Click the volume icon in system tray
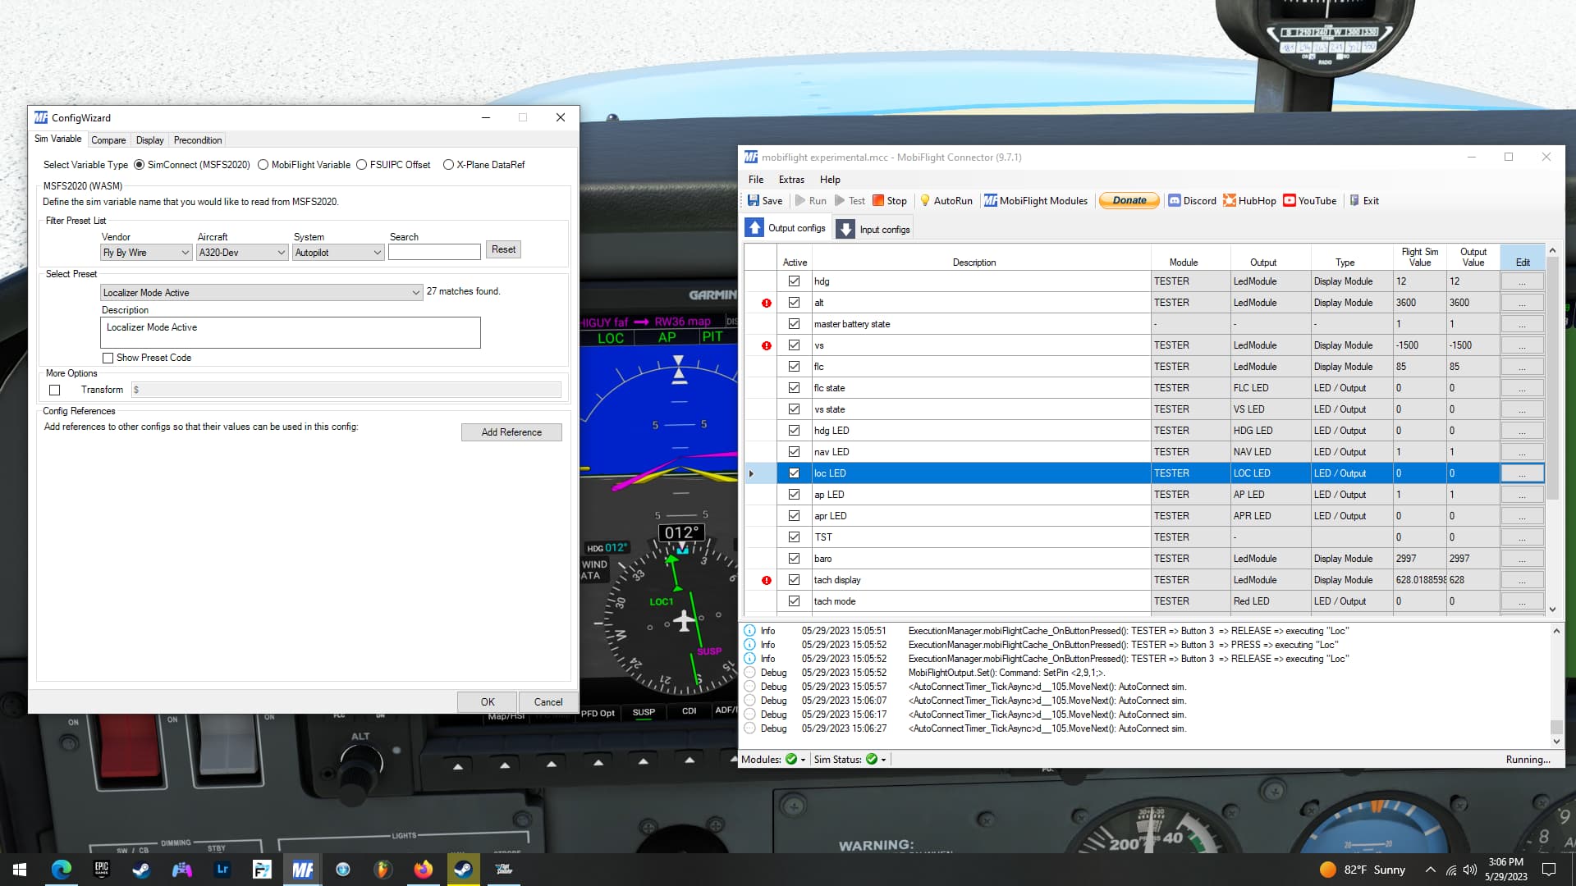Image resolution: width=1576 pixels, height=886 pixels. 1470,870
